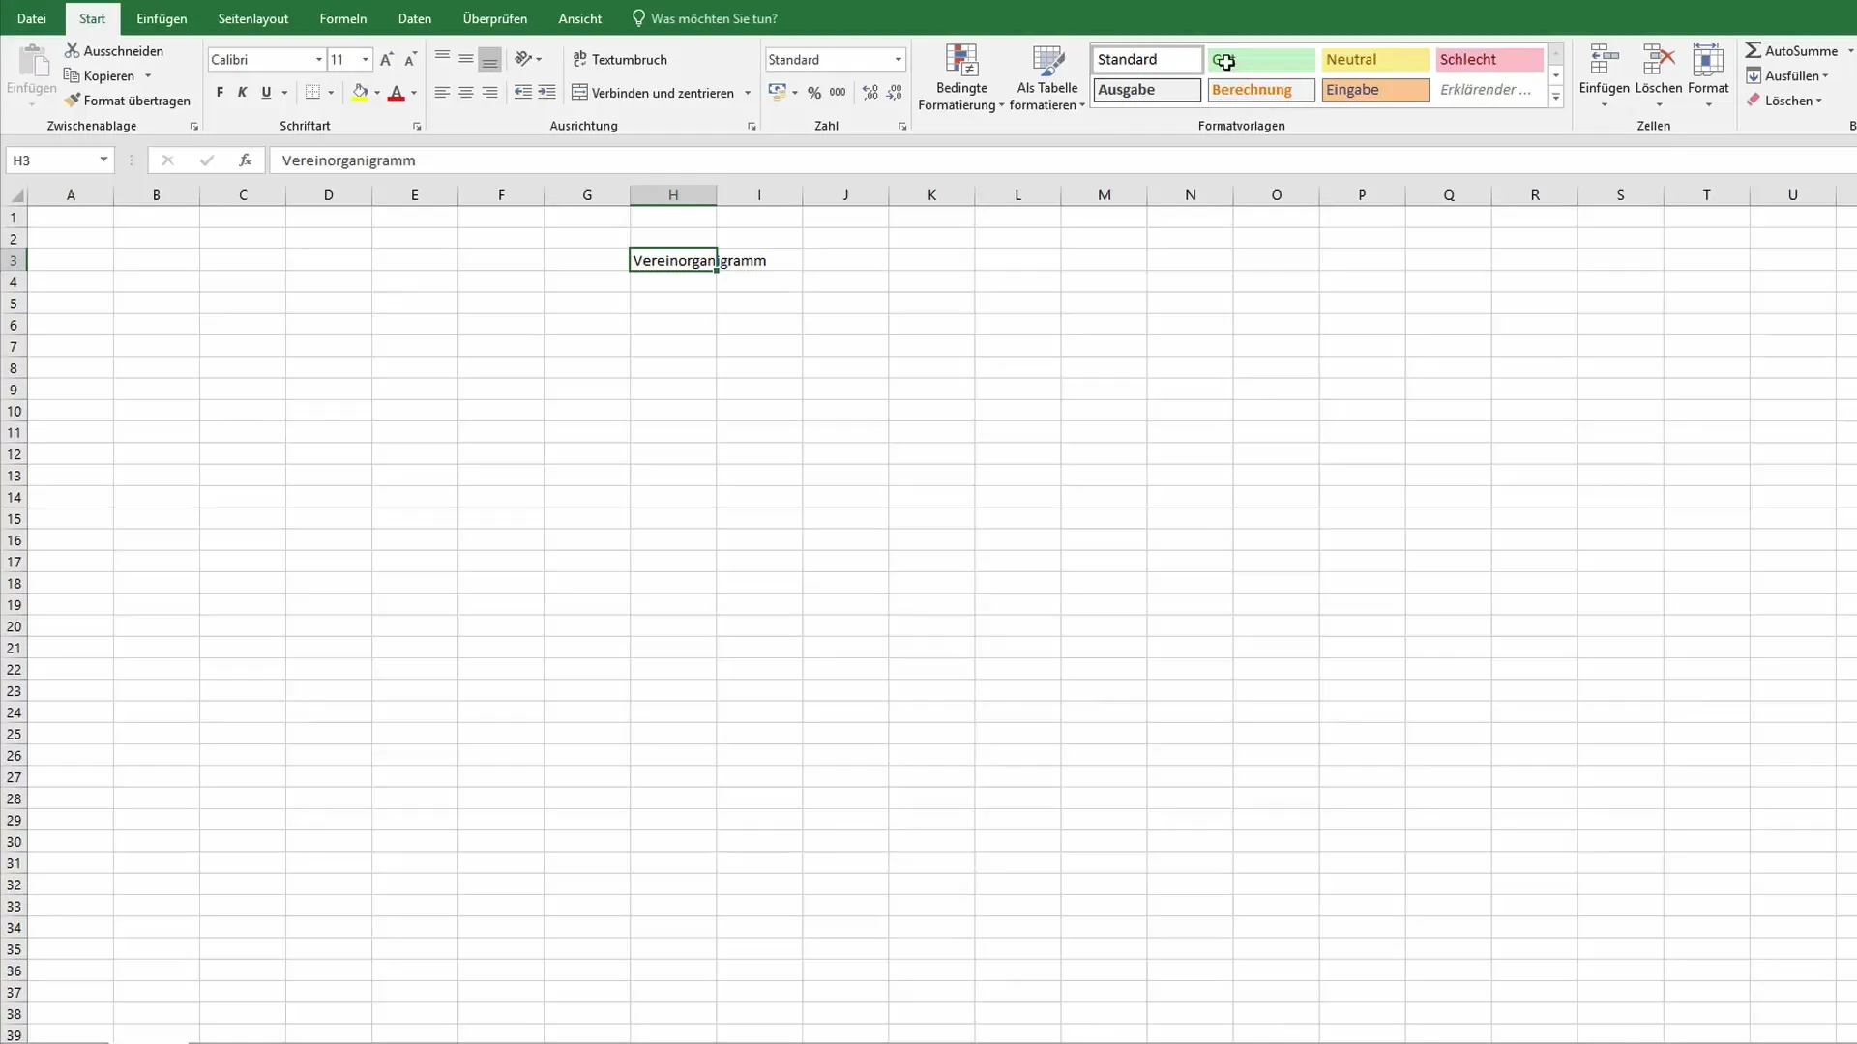1857x1044 pixels.
Task: Click the Löschen button in Zellen group
Action: coord(1659,75)
